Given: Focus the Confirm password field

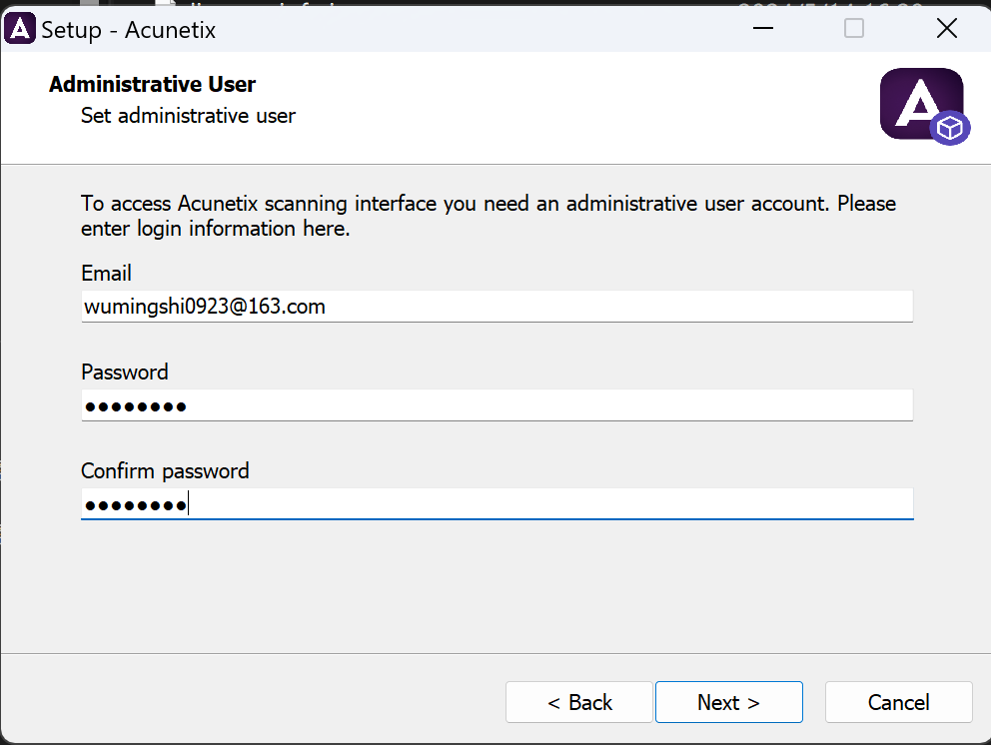Looking at the screenshot, I should click(x=496, y=503).
